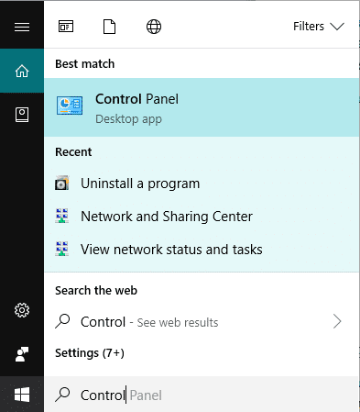The height and width of the screenshot is (412, 360).
Task: Open Control Panel best match result
Action: (202, 107)
